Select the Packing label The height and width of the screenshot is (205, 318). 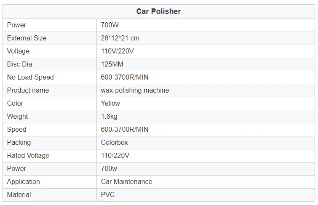(19, 142)
